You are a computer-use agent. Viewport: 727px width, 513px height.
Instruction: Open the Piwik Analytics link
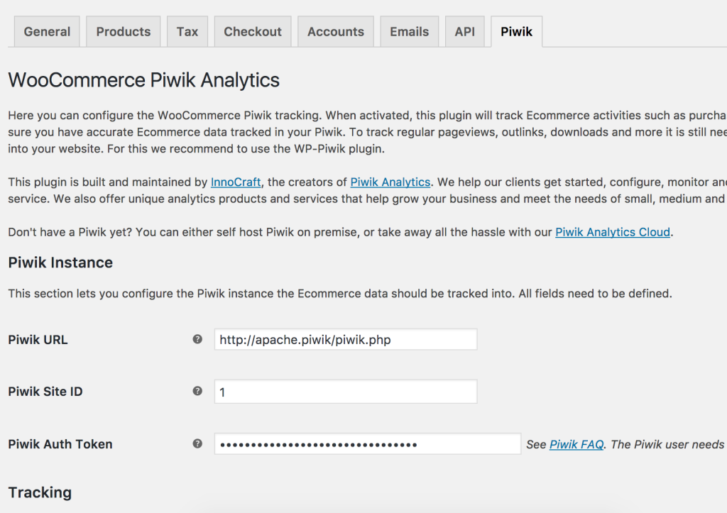pyautogui.click(x=390, y=182)
